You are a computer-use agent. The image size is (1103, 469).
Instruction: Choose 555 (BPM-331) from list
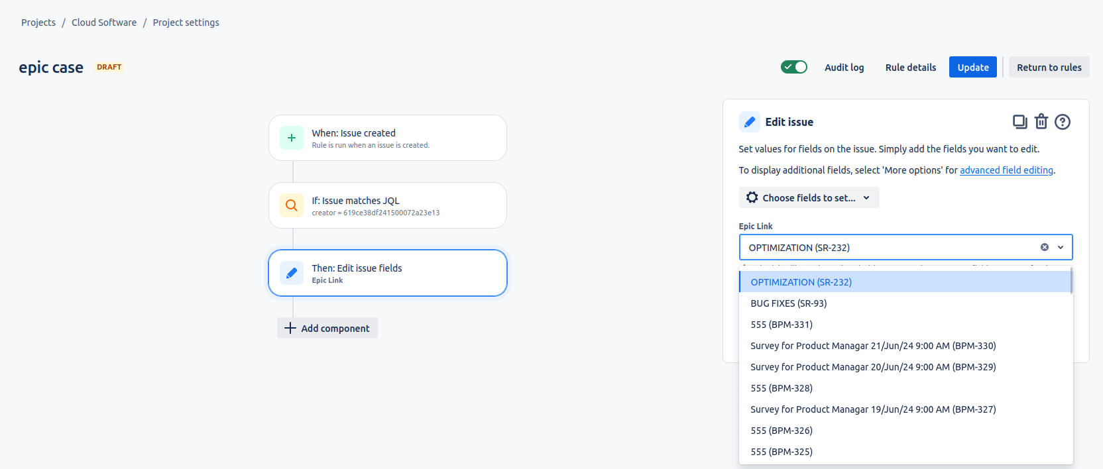(x=782, y=325)
